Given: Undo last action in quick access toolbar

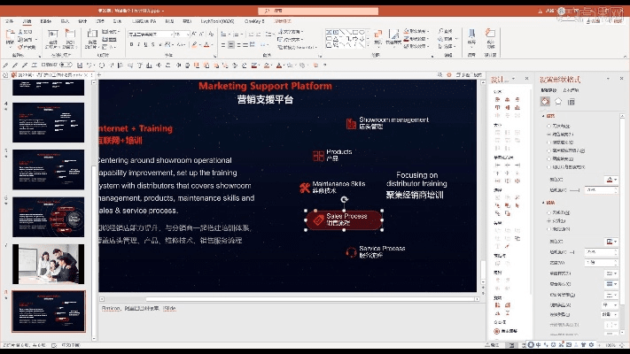Looking at the screenshot, I should pos(89,65).
